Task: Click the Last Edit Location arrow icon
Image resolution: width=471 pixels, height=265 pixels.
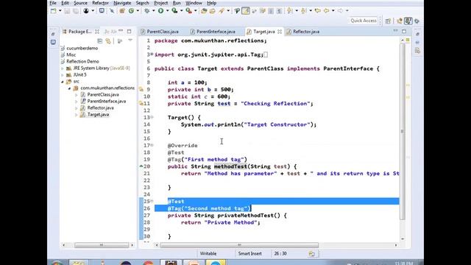Action: click(317, 11)
